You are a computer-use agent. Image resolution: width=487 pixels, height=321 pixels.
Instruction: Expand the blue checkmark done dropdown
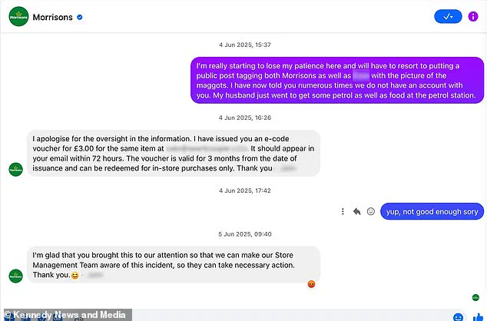pyautogui.click(x=448, y=16)
